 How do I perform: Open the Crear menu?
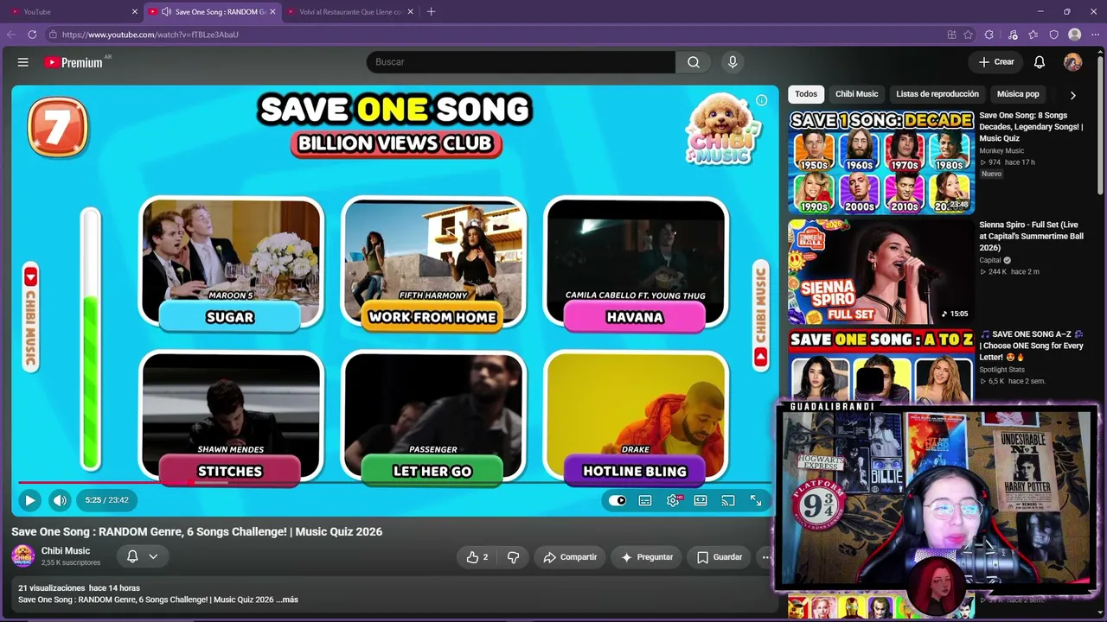996,62
